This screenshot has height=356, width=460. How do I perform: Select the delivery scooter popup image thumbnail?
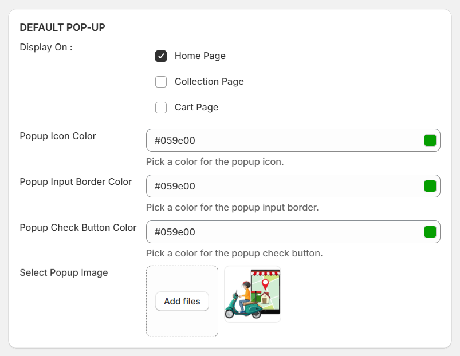pyautogui.click(x=253, y=294)
